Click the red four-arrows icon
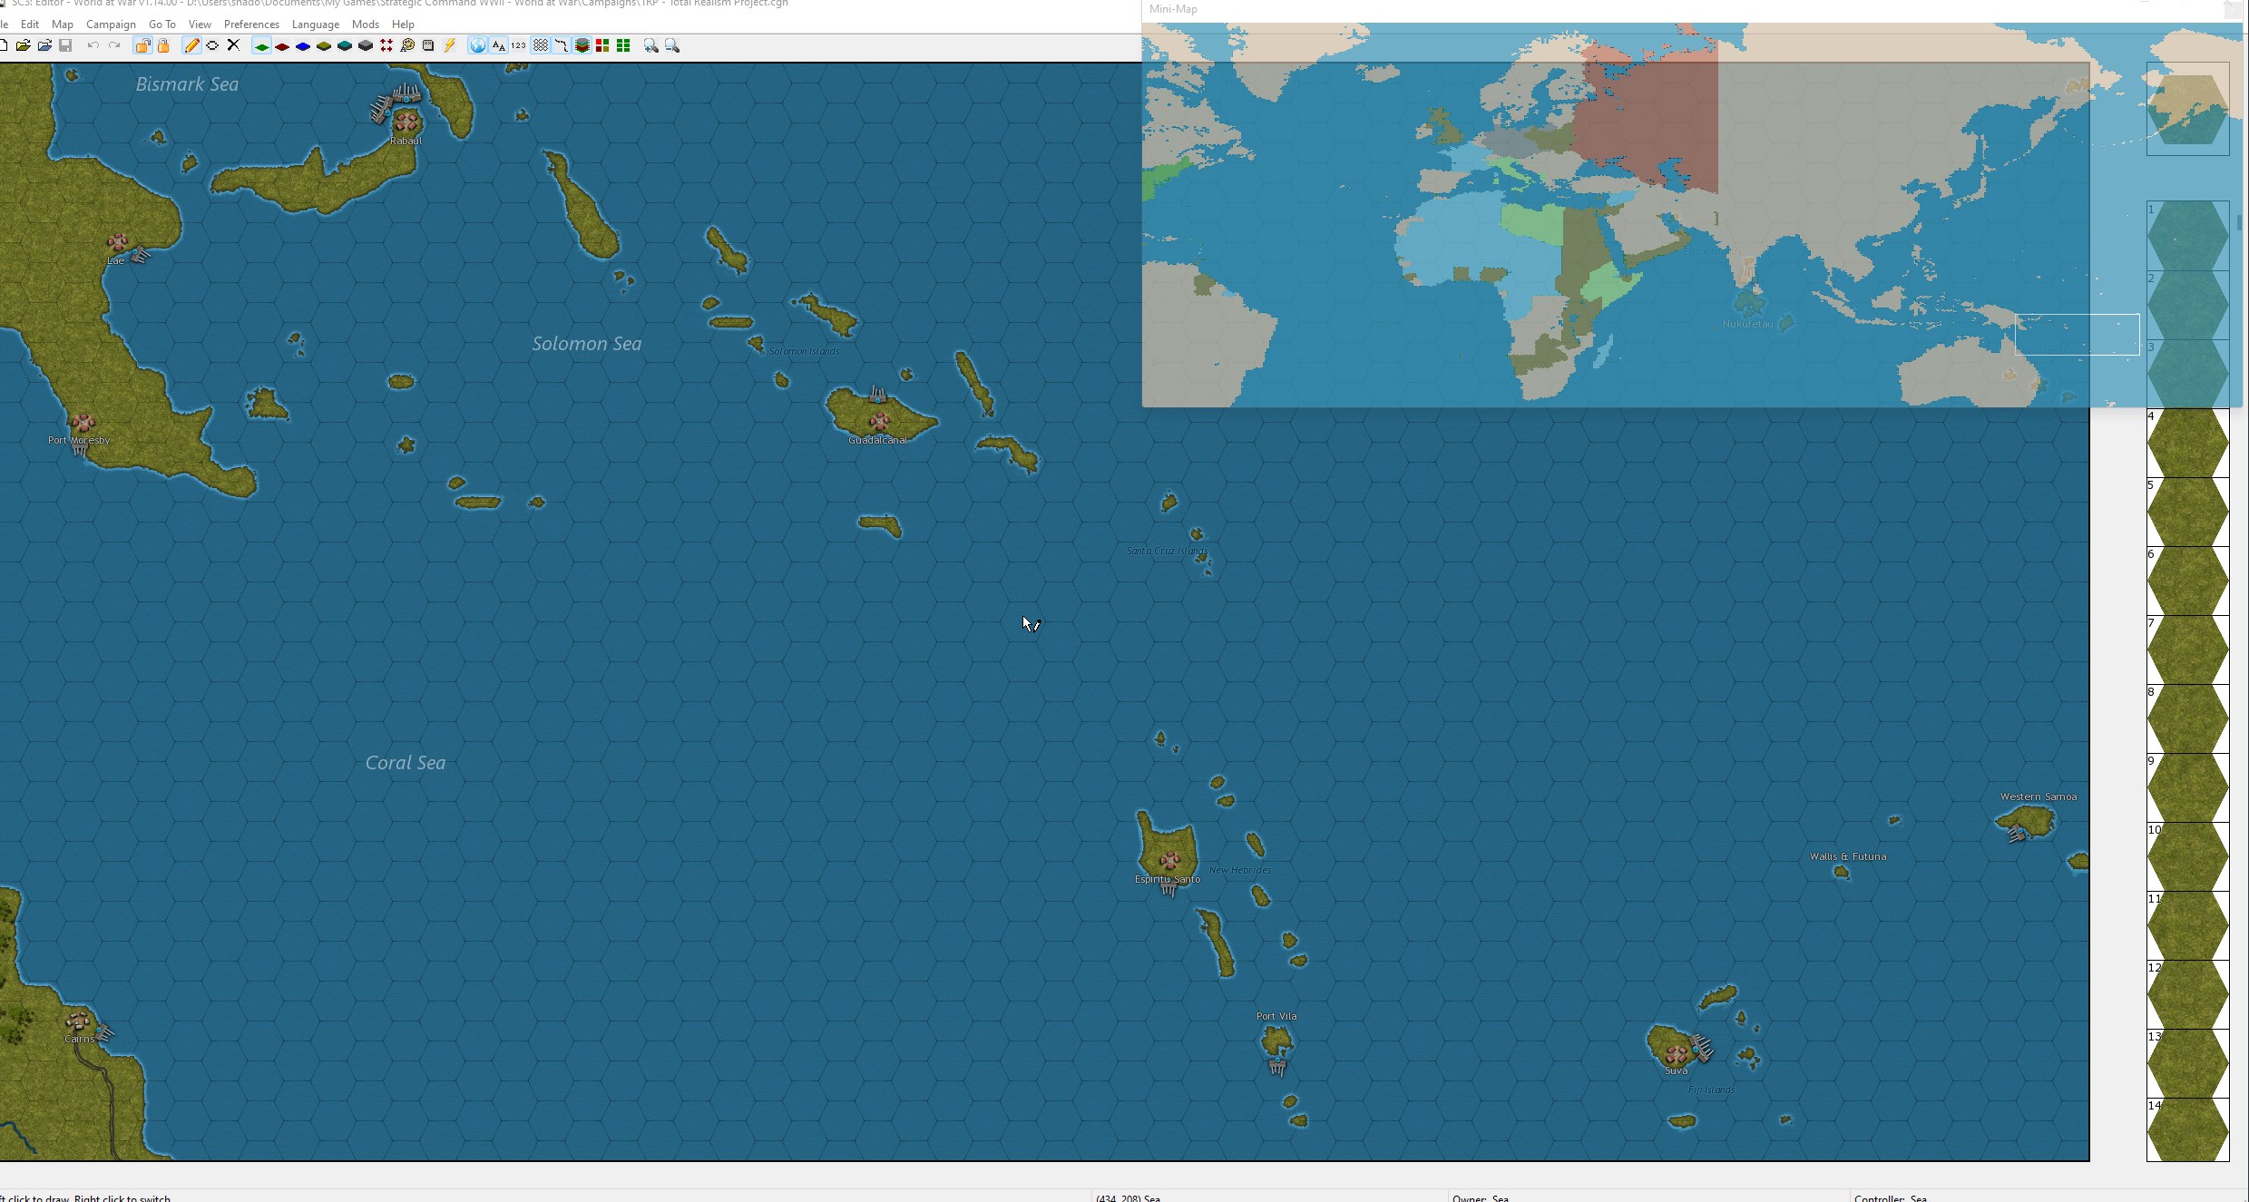Screen dimensions: 2249x1202 click(386, 45)
